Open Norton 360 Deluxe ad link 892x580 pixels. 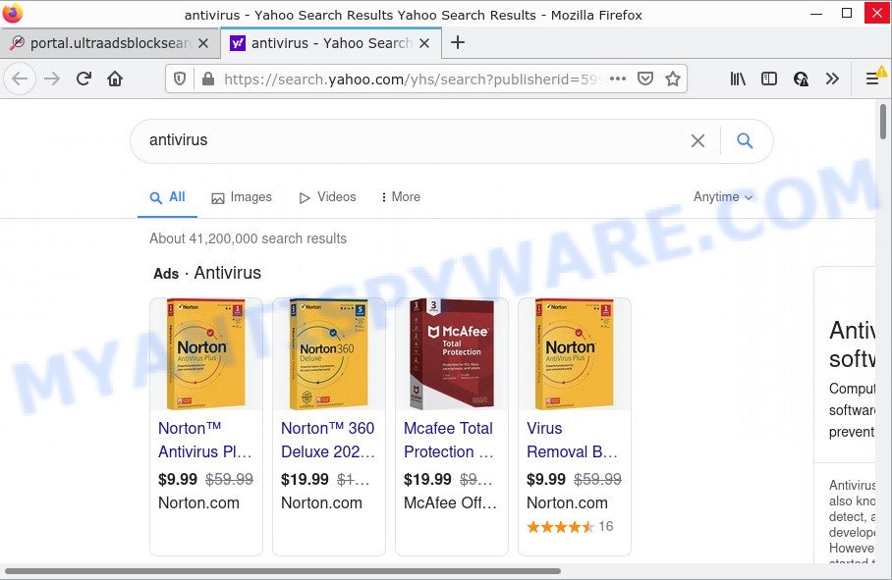pyautogui.click(x=328, y=440)
